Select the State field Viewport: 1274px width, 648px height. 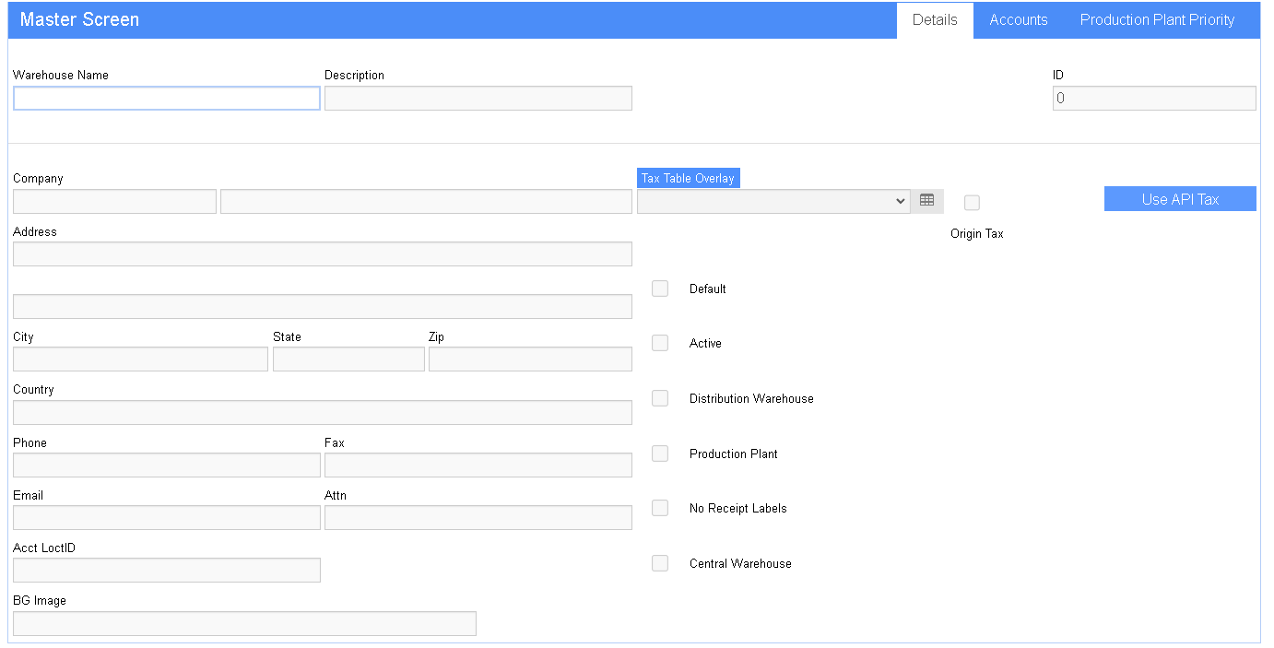pos(348,359)
